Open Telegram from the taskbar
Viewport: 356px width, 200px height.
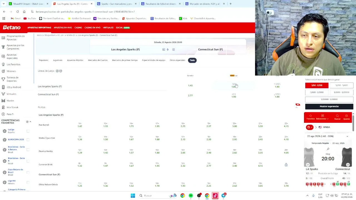point(224,196)
